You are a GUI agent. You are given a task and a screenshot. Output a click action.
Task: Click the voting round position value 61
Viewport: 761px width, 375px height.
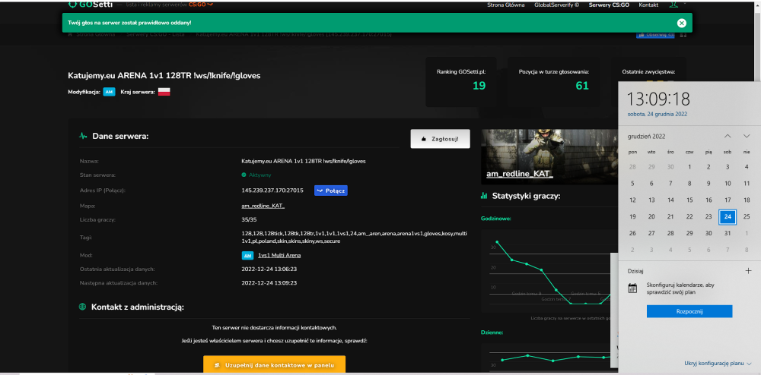click(582, 86)
